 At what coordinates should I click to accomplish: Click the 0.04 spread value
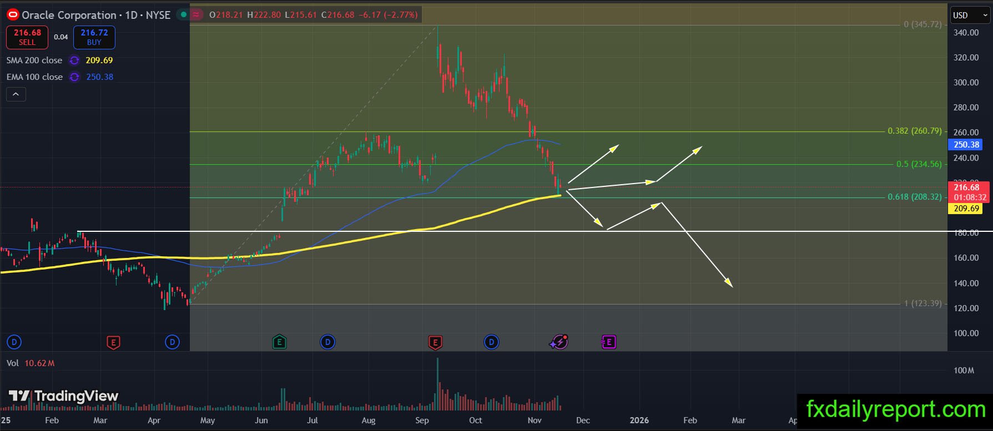[x=61, y=37]
